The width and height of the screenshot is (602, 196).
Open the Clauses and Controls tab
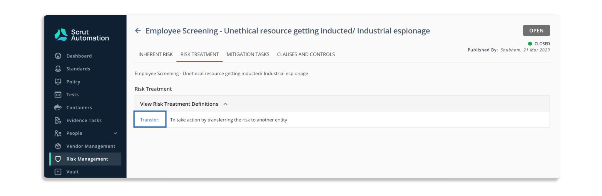(306, 54)
